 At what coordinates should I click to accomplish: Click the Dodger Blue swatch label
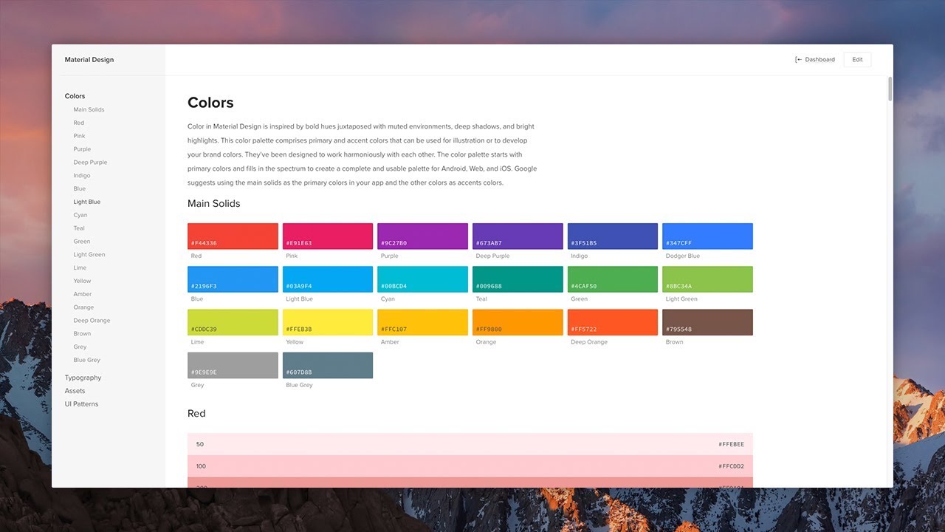682,256
